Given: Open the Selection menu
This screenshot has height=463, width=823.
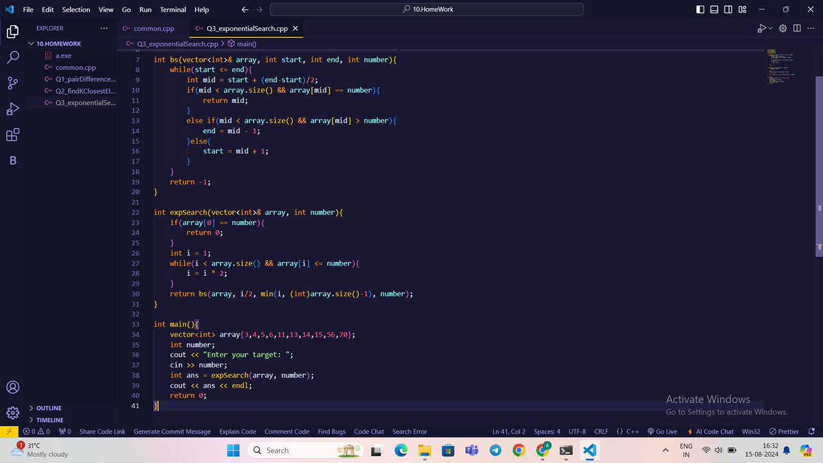Looking at the screenshot, I should [x=75, y=10].
